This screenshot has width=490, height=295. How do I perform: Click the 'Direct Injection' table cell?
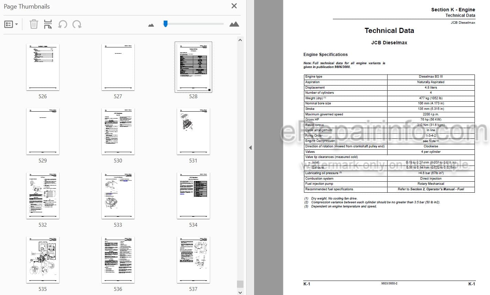[431, 179]
